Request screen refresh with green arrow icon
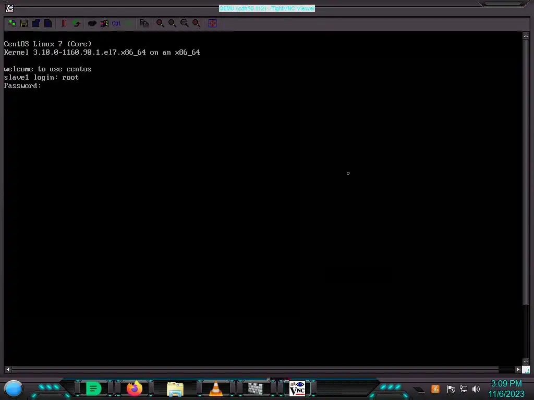Screen dimensions: 534x400 click(x=76, y=23)
